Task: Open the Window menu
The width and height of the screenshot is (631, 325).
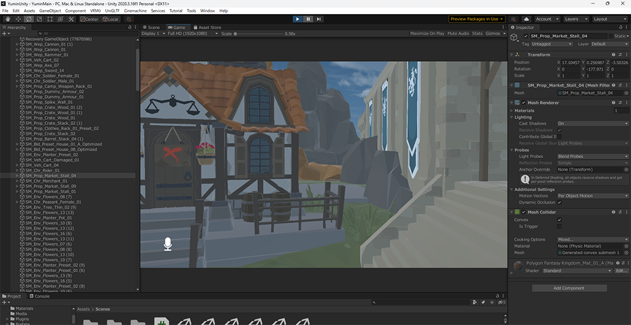Action: coord(207,11)
